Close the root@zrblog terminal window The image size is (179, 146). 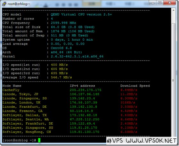(169, 3)
